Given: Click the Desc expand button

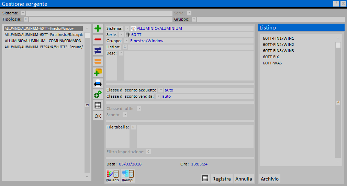Looking at the screenshot, I should tap(121, 53).
